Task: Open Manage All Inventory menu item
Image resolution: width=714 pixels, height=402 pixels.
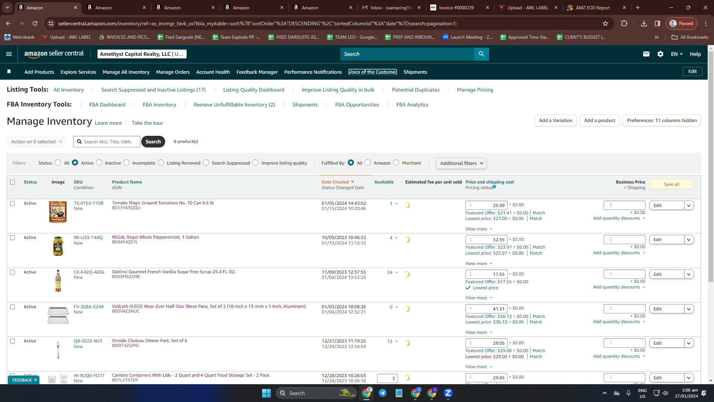Action: 126,72
